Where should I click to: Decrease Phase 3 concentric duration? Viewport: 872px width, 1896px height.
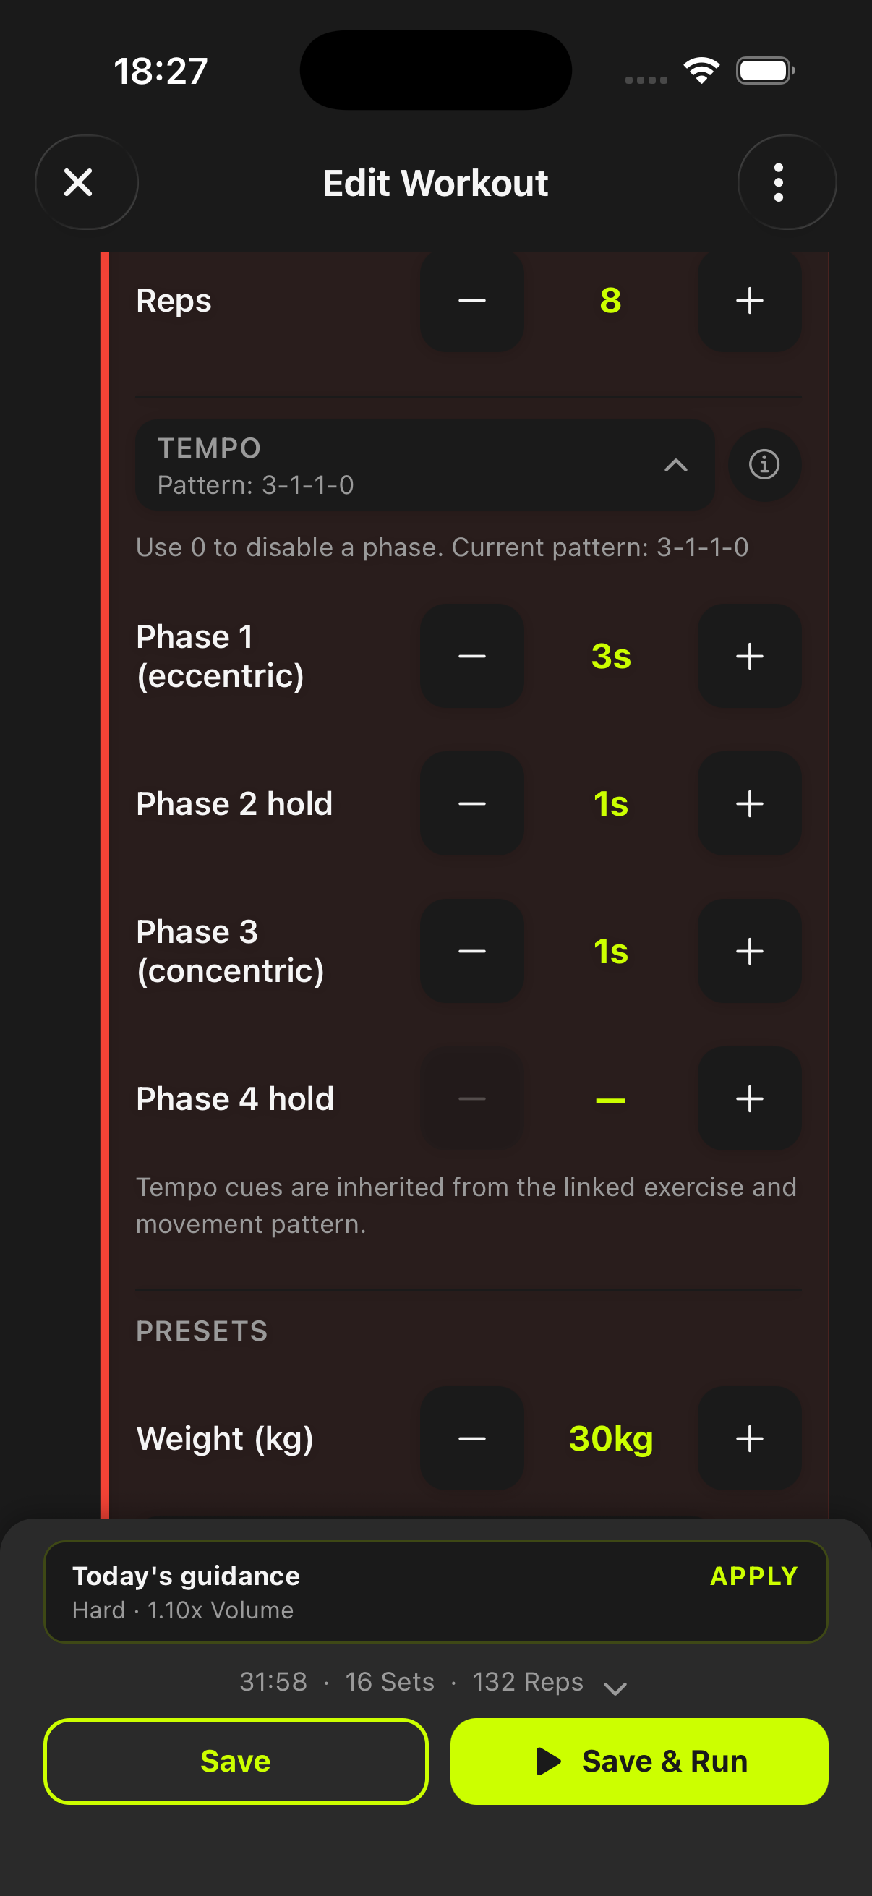click(471, 951)
